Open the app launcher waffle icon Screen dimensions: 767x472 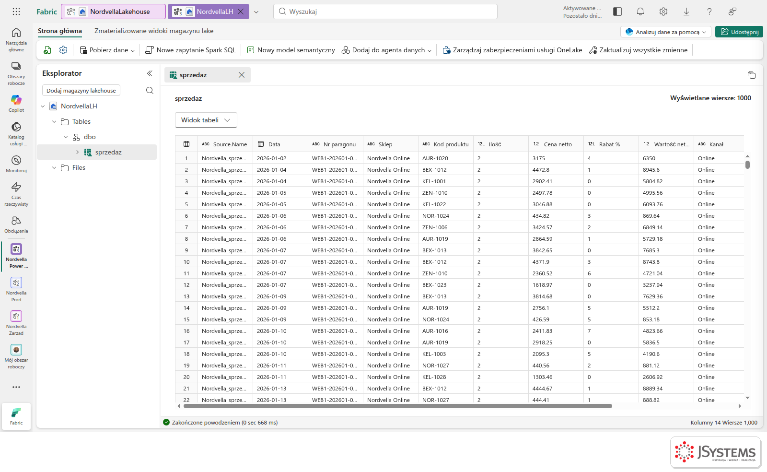pyautogui.click(x=16, y=12)
